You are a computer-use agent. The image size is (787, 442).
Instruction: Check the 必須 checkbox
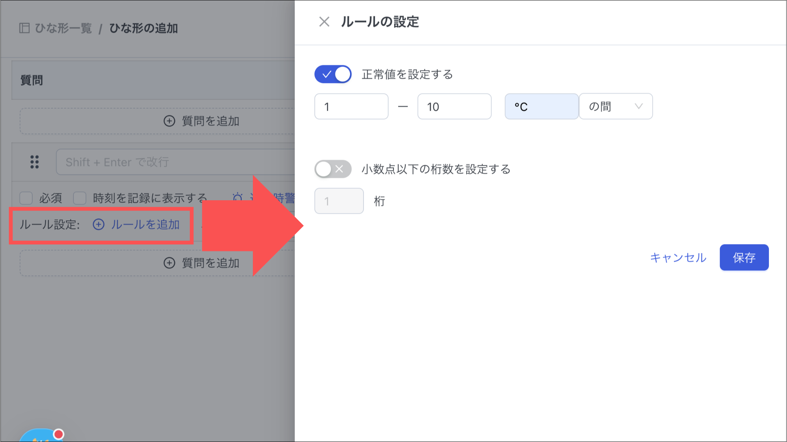tap(26, 198)
